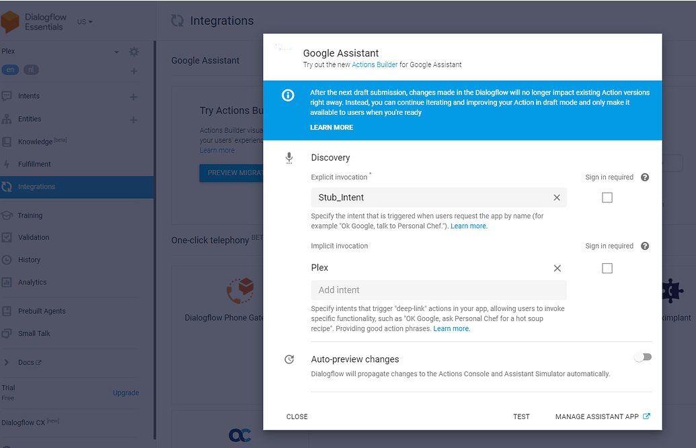Image resolution: width=696 pixels, height=448 pixels.
Task: Open the agent selector dropdown next to Plex
Action: 115,51
